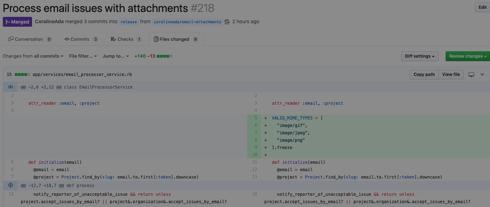Expand hidden lines above def process hunk

point(11,185)
